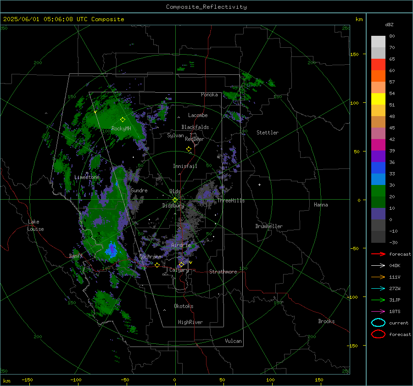Click the blue 33-36 dBZ color swatch
This screenshot has width=413, height=386.
378,168
